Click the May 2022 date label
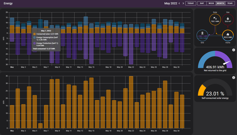This screenshot has width=237, height=135. 170,3
